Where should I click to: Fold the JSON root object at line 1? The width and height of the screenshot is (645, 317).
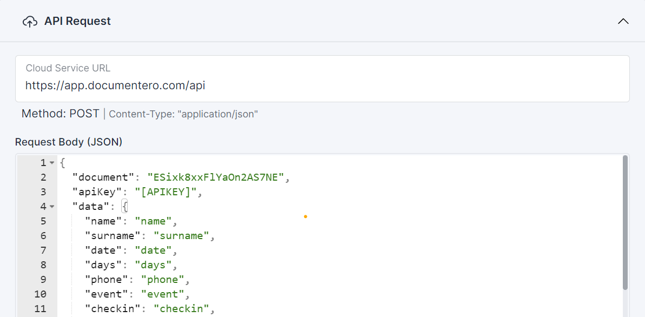pos(52,163)
